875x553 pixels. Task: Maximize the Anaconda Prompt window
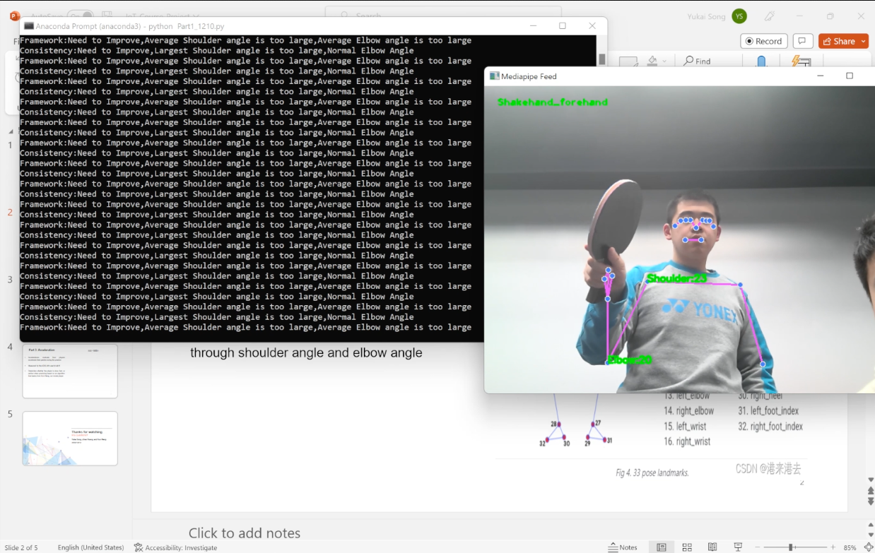tap(563, 26)
